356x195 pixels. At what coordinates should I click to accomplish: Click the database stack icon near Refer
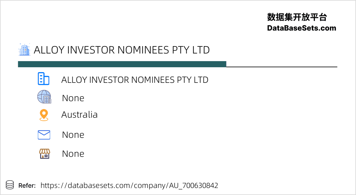pyautogui.click(x=10, y=185)
